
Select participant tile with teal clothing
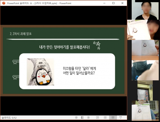145,70
